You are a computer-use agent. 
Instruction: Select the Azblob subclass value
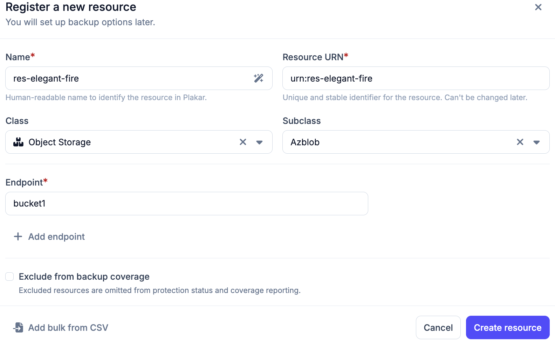[x=305, y=142]
